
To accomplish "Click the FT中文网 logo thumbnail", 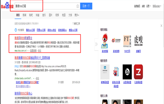I will tap(127, 41).
